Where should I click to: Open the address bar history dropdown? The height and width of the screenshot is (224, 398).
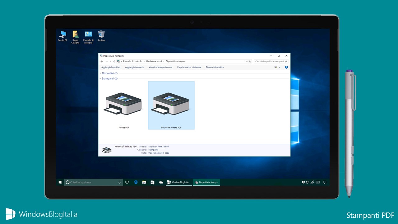pos(247,62)
